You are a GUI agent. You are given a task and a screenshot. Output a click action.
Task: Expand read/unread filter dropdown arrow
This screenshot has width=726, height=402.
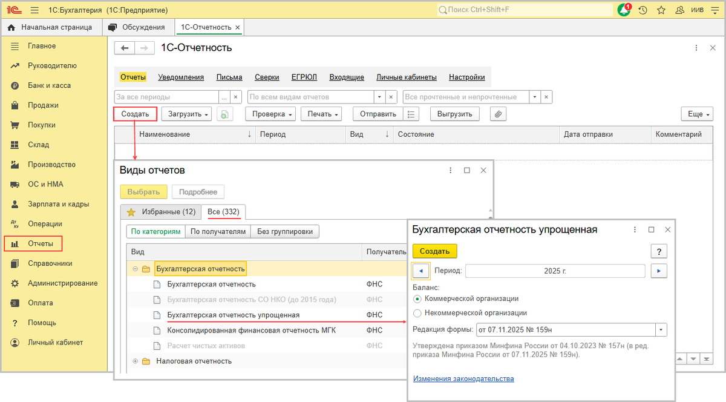(535, 97)
